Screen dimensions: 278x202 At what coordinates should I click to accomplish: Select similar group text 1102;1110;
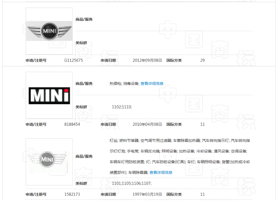click(x=122, y=107)
